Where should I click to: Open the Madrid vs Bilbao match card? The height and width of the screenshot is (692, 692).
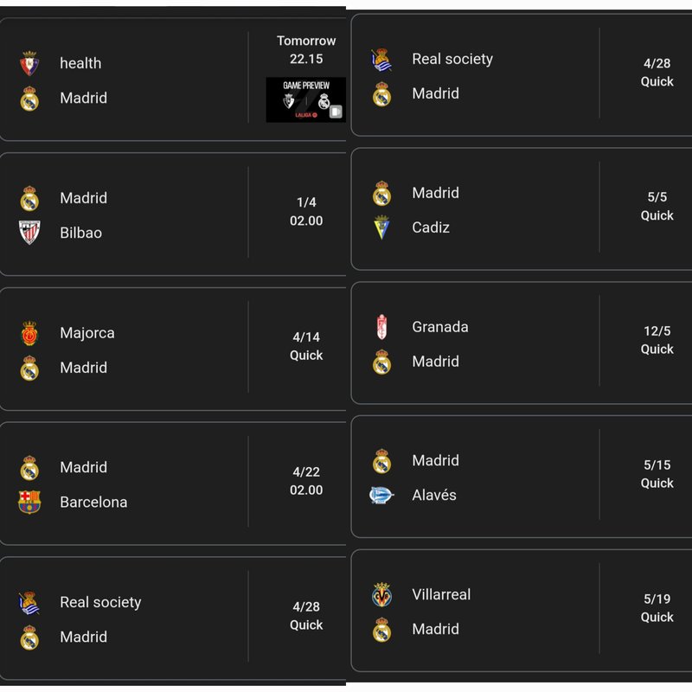(173, 214)
